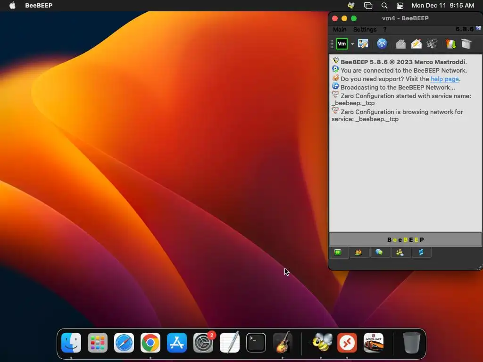
Task: Expand the status dropdown arrow beside Vm
Action: click(x=352, y=44)
